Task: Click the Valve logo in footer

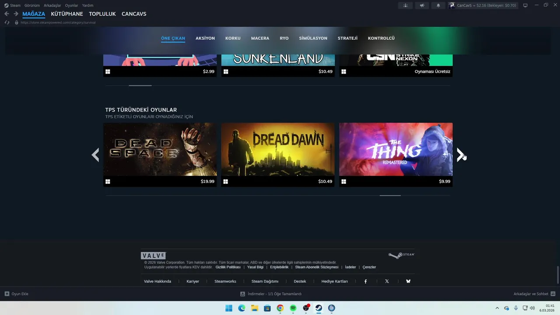Action: (153, 255)
